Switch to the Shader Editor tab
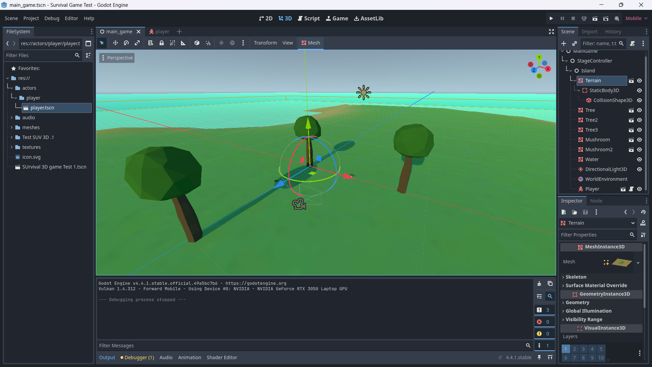This screenshot has width=652, height=367. pyautogui.click(x=222, y=357)
